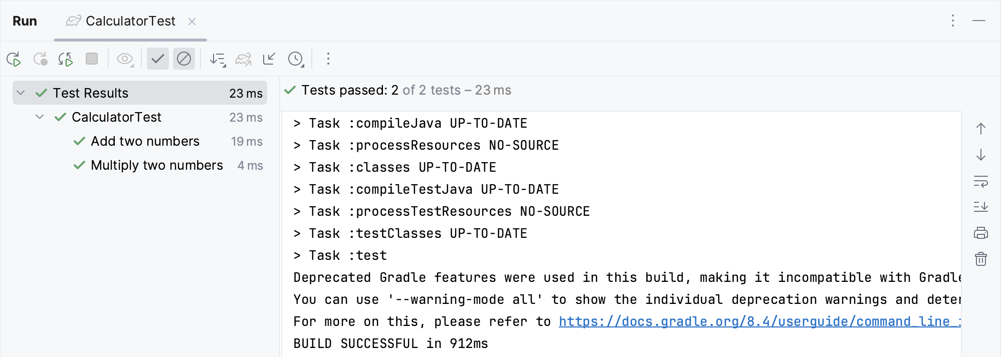Clear the console with trash icon
The width and height of the screenshot is (1001, 357).
pyautogui.click(x=980, y=259)
